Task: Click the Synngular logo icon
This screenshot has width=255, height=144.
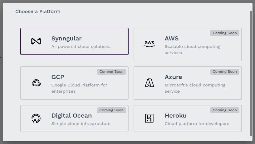Action: (36, 41)
